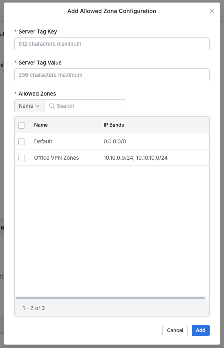224x348 pixels.
Task: Click the column divider between Name and IP Bands
Action: 98,125
